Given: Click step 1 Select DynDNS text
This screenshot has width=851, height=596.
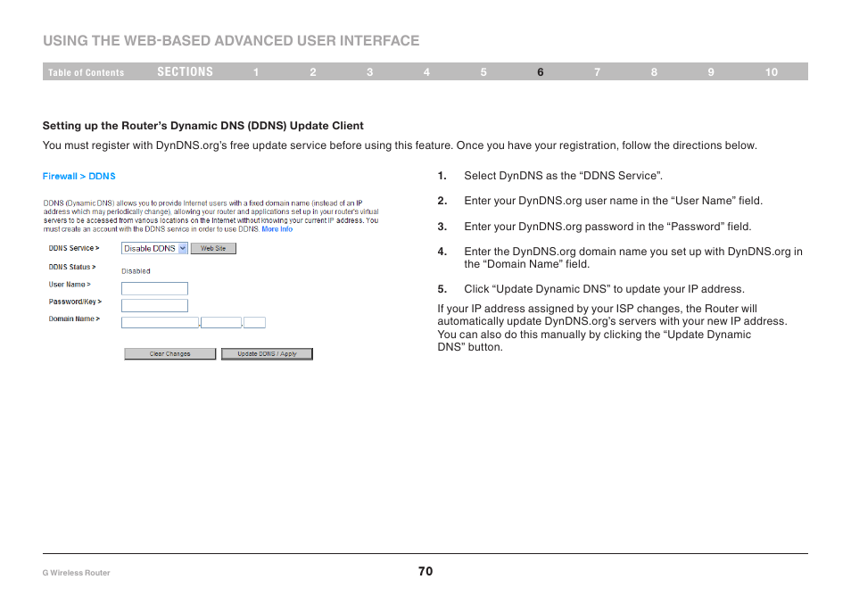Looking at the screenshot, I should pos(564,176).
